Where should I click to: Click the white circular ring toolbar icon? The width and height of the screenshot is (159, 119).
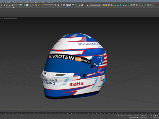tap(137, 5)
